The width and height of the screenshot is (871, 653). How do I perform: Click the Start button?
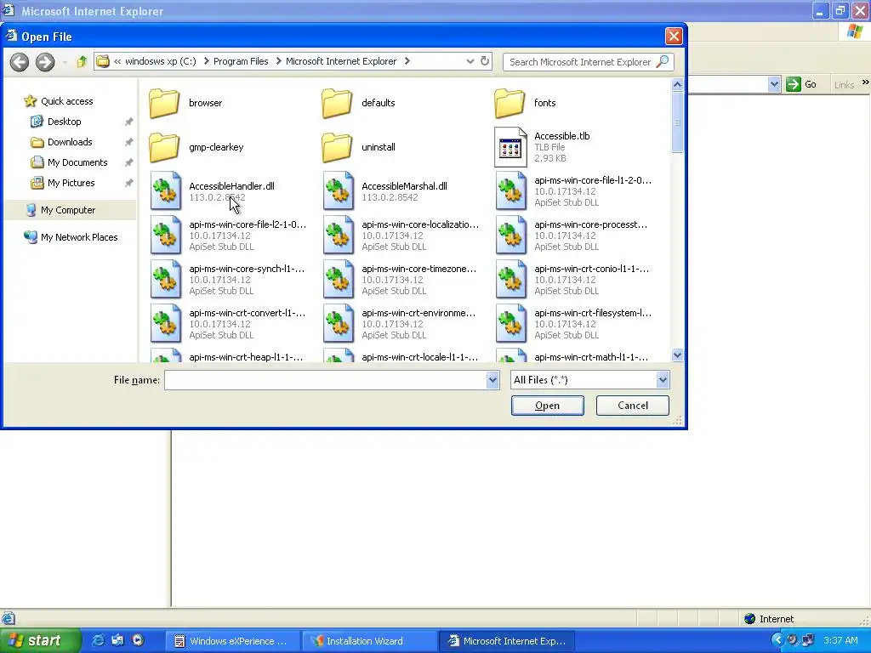click(39, 641)
